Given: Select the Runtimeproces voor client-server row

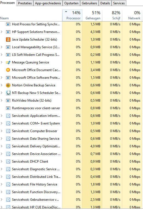Looking at the screenshot, I should tap(72, 108).
